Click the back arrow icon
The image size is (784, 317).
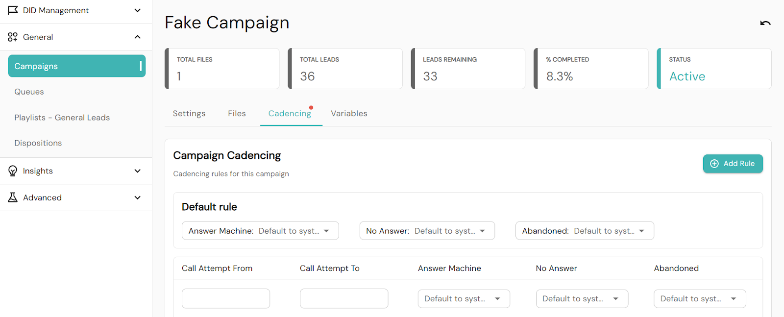click(x=765, y=23)
